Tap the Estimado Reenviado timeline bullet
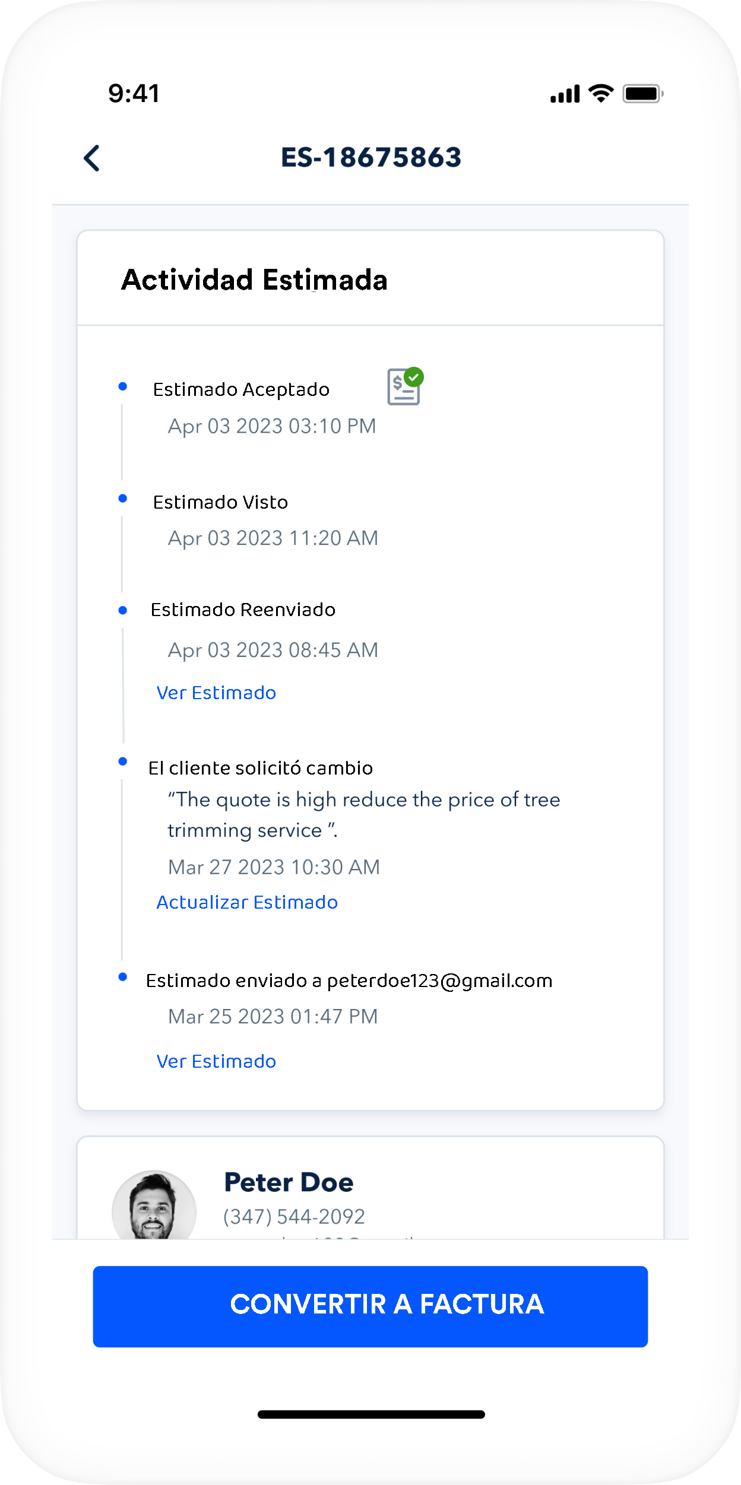Screen dimensions: 741x1485 pyautogui.click(x=123, y=610)
